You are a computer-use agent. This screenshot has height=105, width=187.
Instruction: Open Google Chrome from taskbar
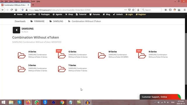(x=62, y=102)
